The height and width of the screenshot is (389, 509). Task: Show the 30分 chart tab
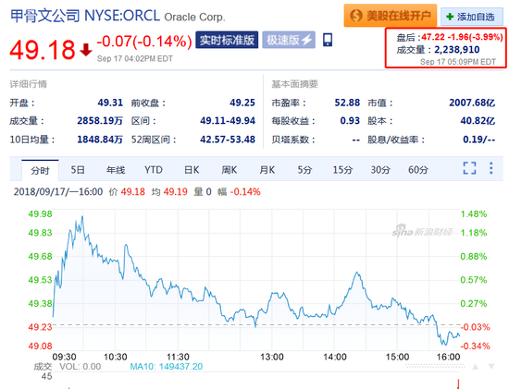(380, 170)
